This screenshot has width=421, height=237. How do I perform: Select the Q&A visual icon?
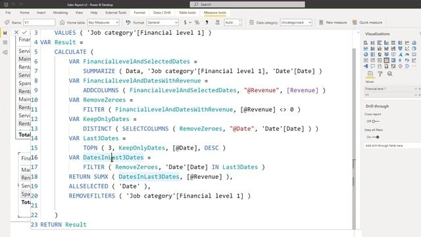pos(373,66)
